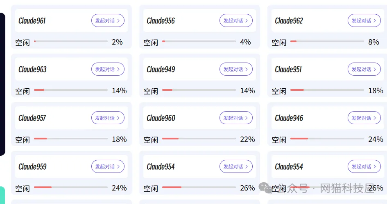387x204 pixels.
Task: Select the Claude946 name label
Action: coord(289,118)
